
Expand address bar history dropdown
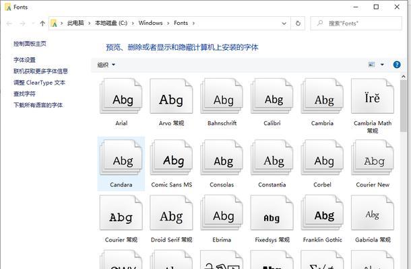[284, 24]
